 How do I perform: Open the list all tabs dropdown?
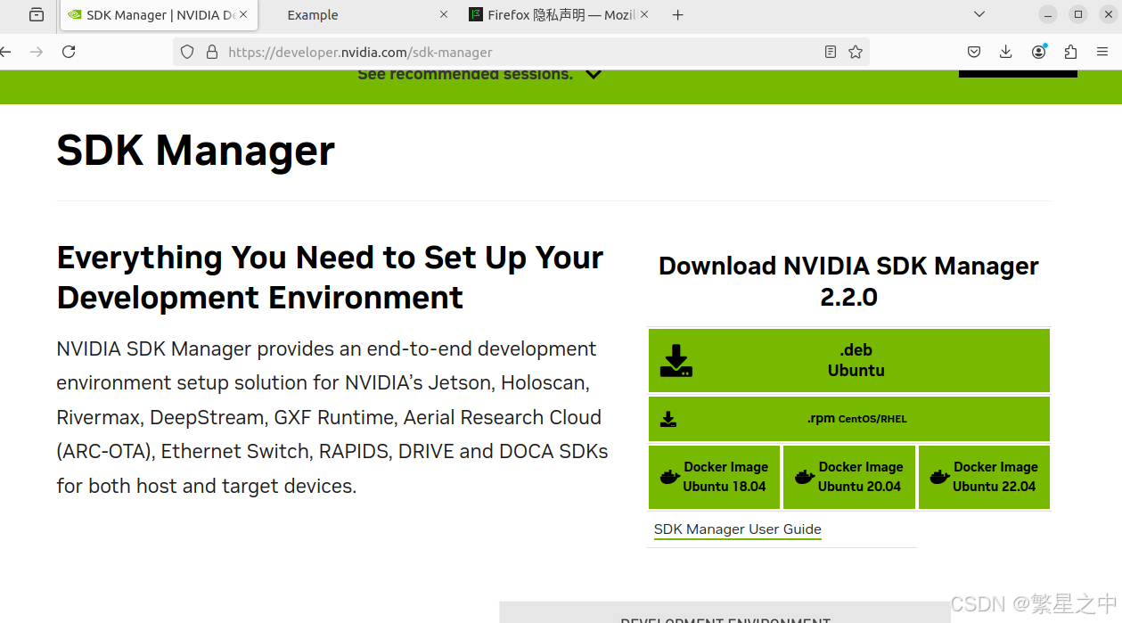point(979,14)
